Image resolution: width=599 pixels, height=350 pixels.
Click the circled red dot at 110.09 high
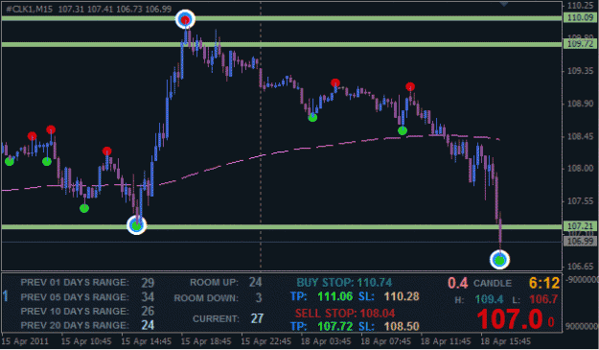click(x=185, y=19)
